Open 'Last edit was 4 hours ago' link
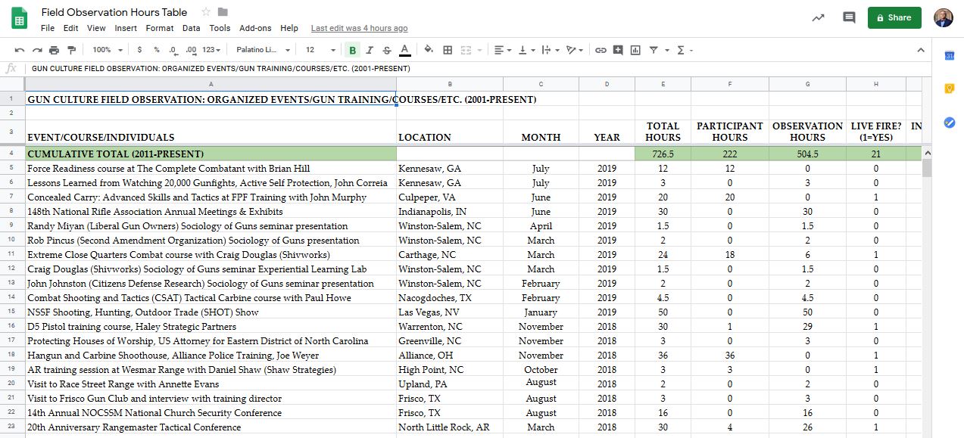Screen dimensions: 964x438 point(359,28)
